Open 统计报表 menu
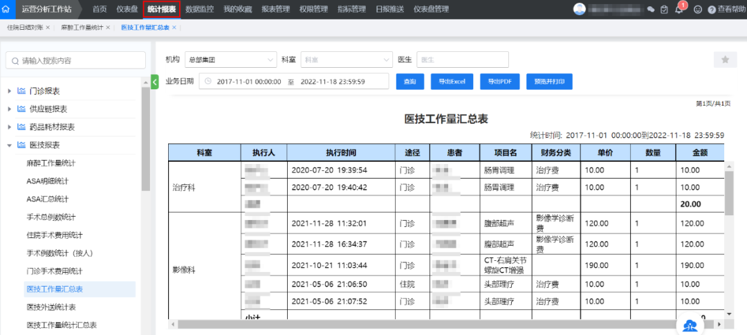The width and height of the screenshot is (747, 335). coord(162,9)
